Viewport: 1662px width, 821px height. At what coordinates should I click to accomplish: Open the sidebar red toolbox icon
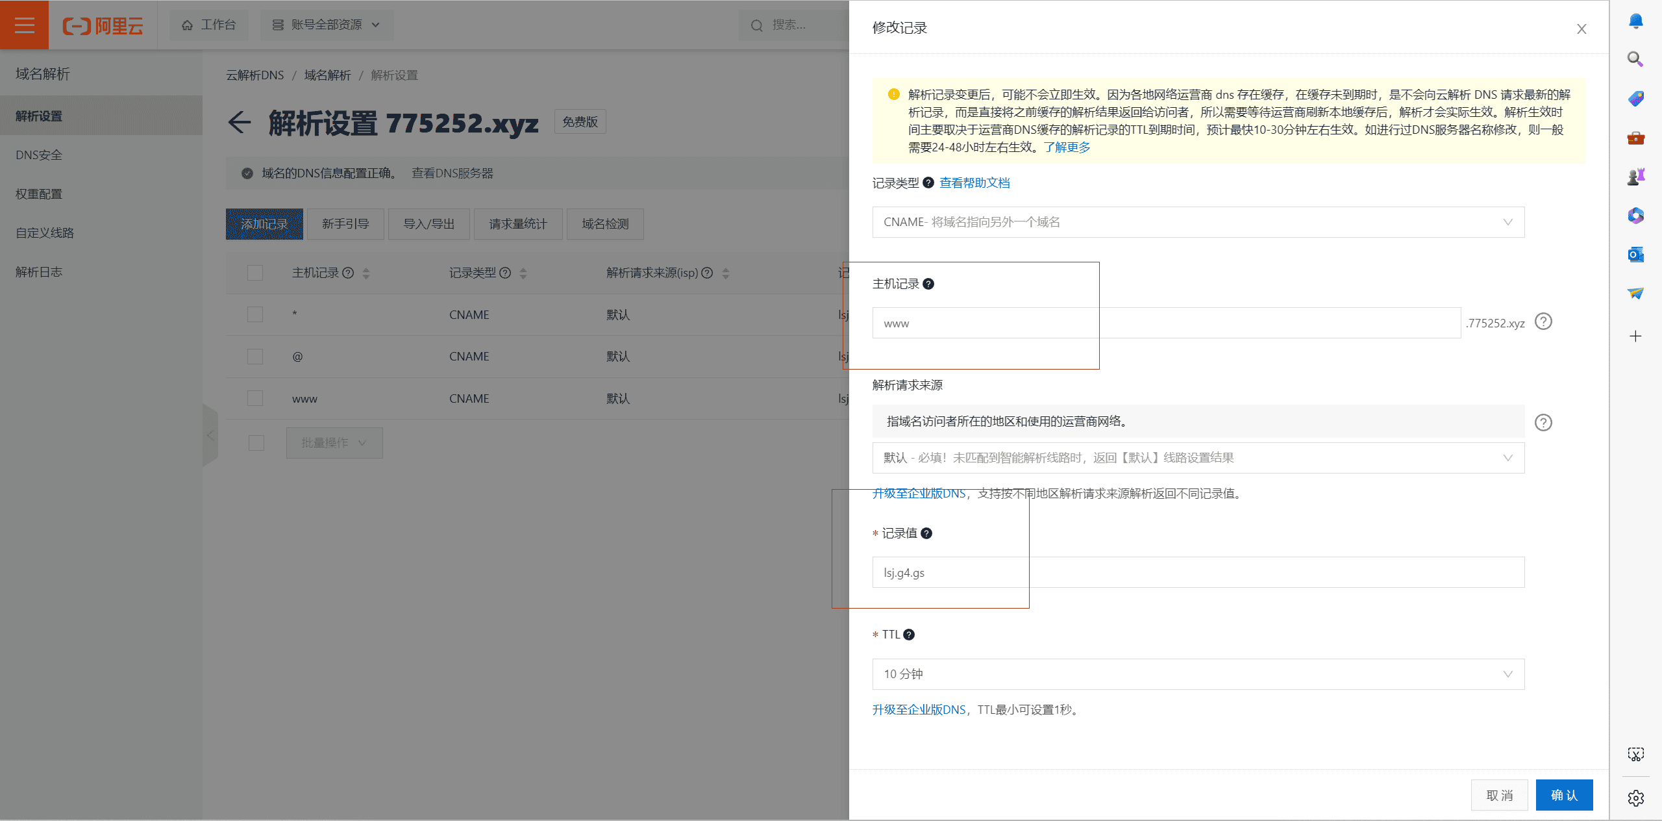click(x=1635, y=138)
